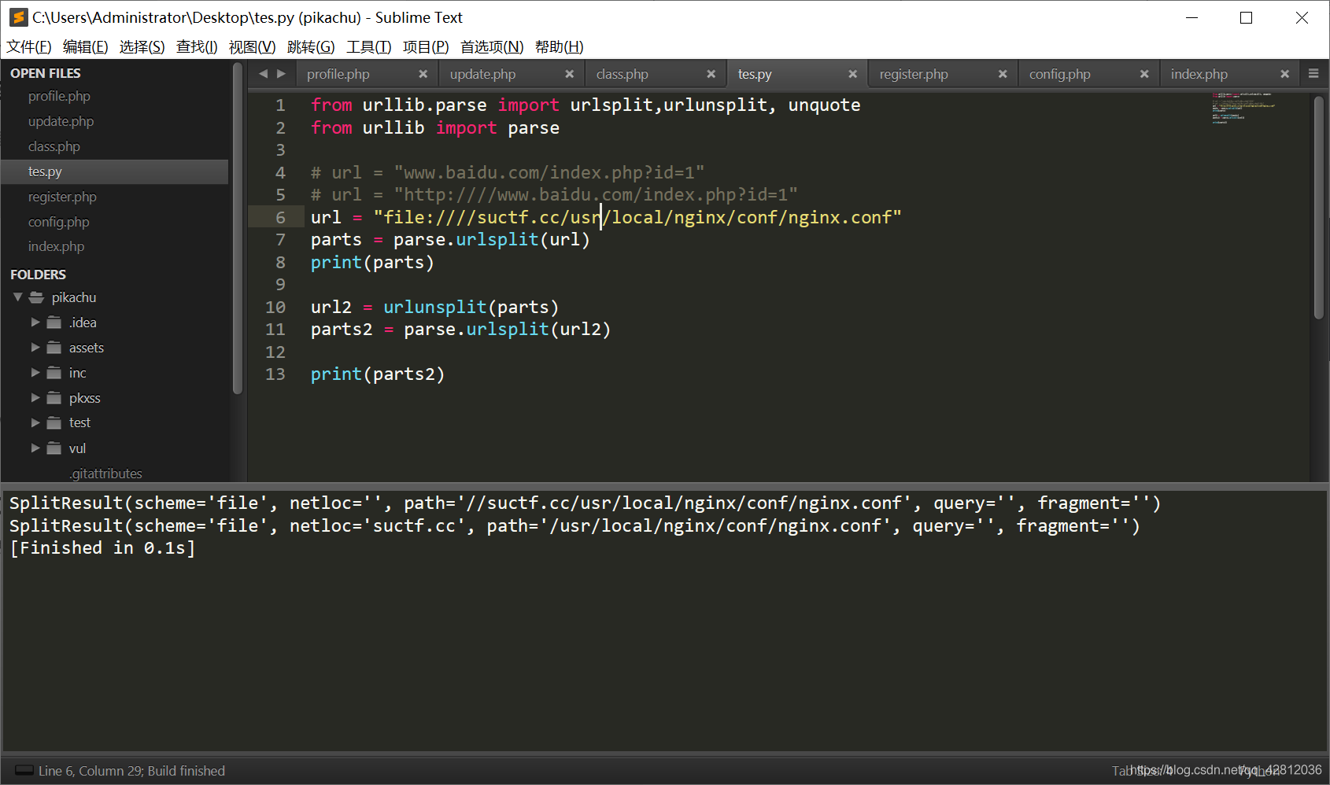Click the inc folder icon
The image size is (1330, 785).
54,373
